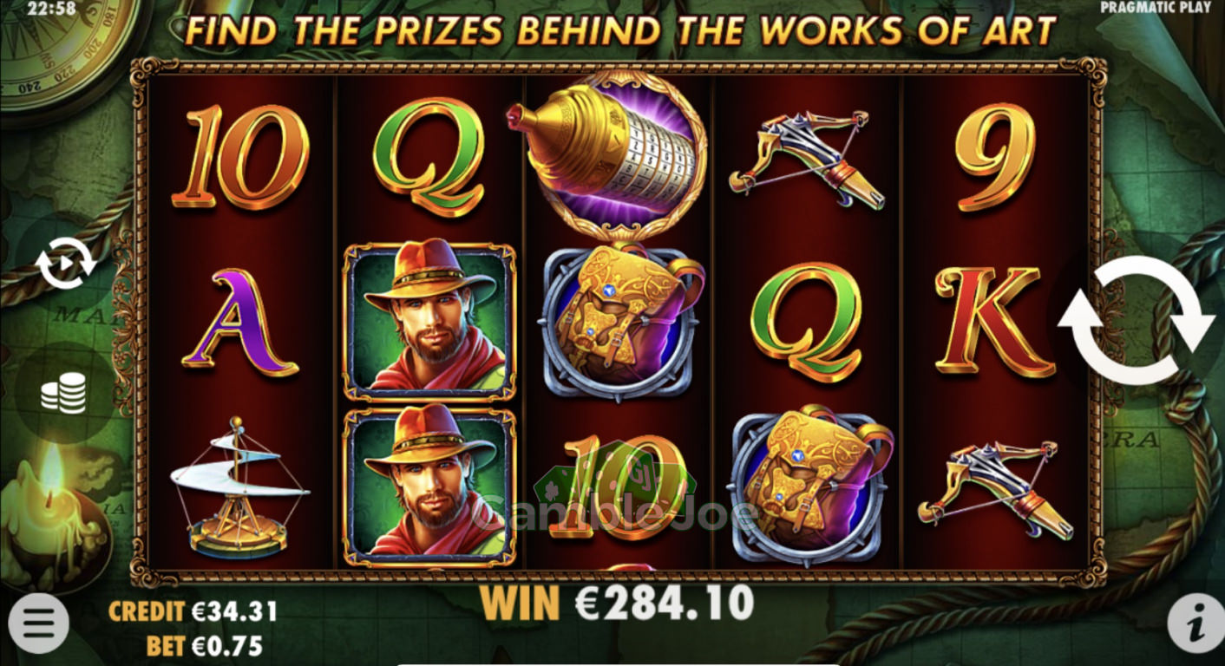Open the coin bet settings
The width and height of the screenshot is (1225, 666).
click(x=64, y=393)
